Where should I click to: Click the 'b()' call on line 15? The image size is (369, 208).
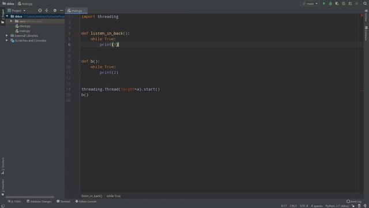pos(85,95)
